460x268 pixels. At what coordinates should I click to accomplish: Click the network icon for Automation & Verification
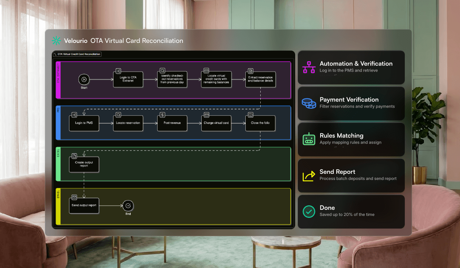309,67
